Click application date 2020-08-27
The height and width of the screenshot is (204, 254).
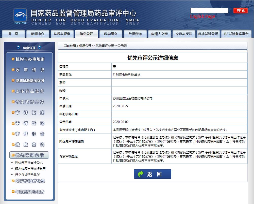pos(121,106)
